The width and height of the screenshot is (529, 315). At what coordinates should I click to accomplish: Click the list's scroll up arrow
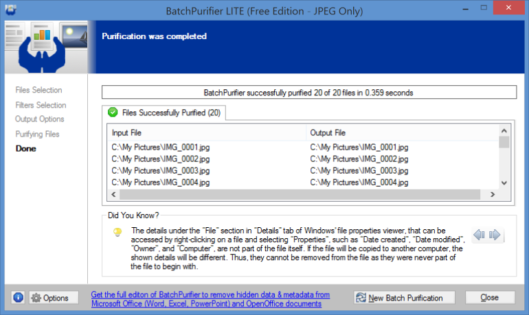(504, 130)
